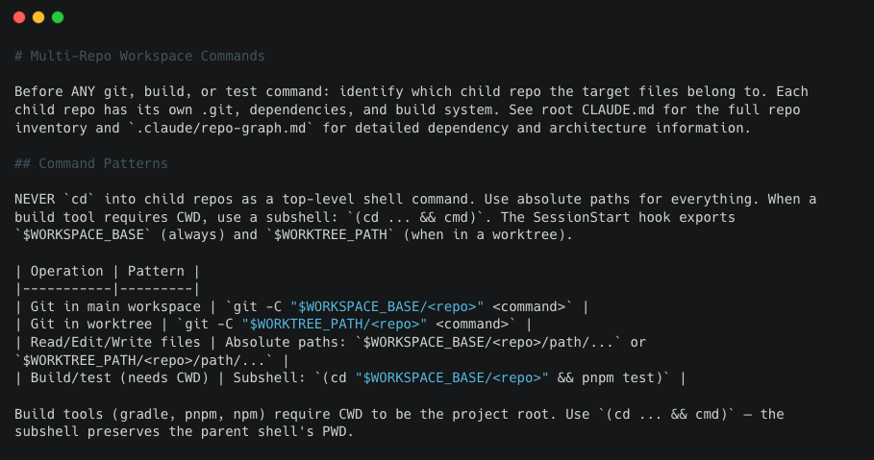Click the "Read/Edit/Write files" table cell
Screen dimensions: 874x460
point(111,343)
